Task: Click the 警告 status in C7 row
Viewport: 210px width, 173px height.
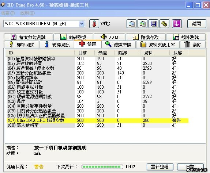Action: tap(176, 120)
